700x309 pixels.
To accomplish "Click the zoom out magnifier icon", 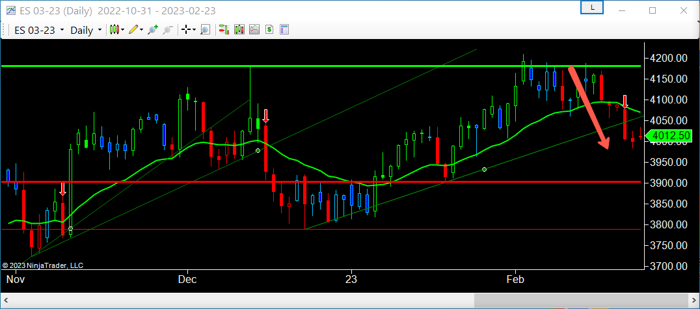I will 167,30.
